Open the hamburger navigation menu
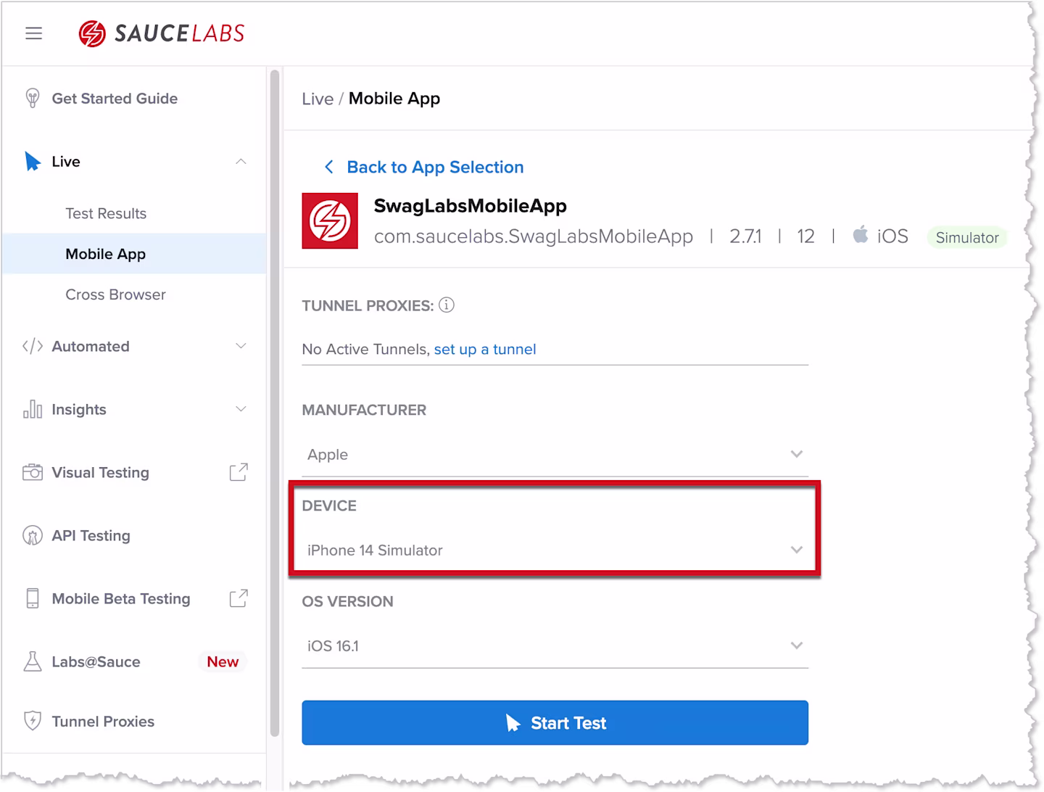 point(33,33)
